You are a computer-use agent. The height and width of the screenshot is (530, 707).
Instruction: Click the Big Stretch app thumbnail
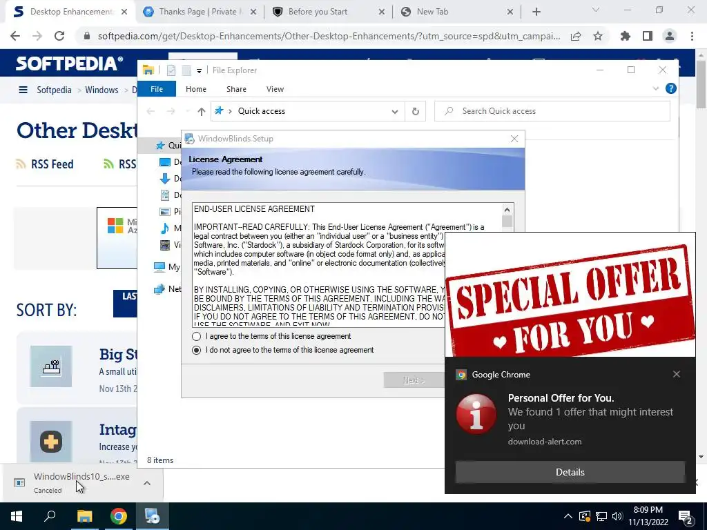(x=51, y=366)
